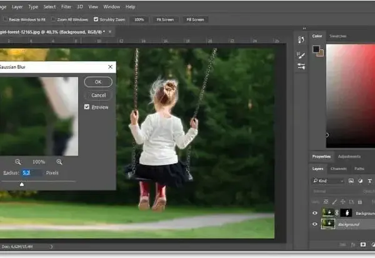Lock transparent pixels in Layers panel

tap(326, 202)
